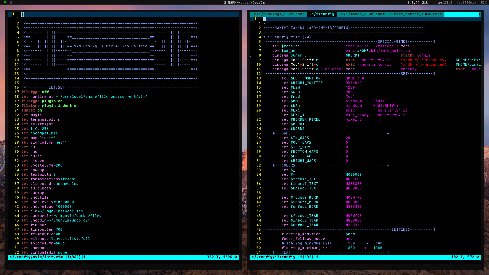This screenshot has height=275, width=489.
Task: Click the 'set $BORDER_PIXEL' line
Action: click(x=322, y=120)
